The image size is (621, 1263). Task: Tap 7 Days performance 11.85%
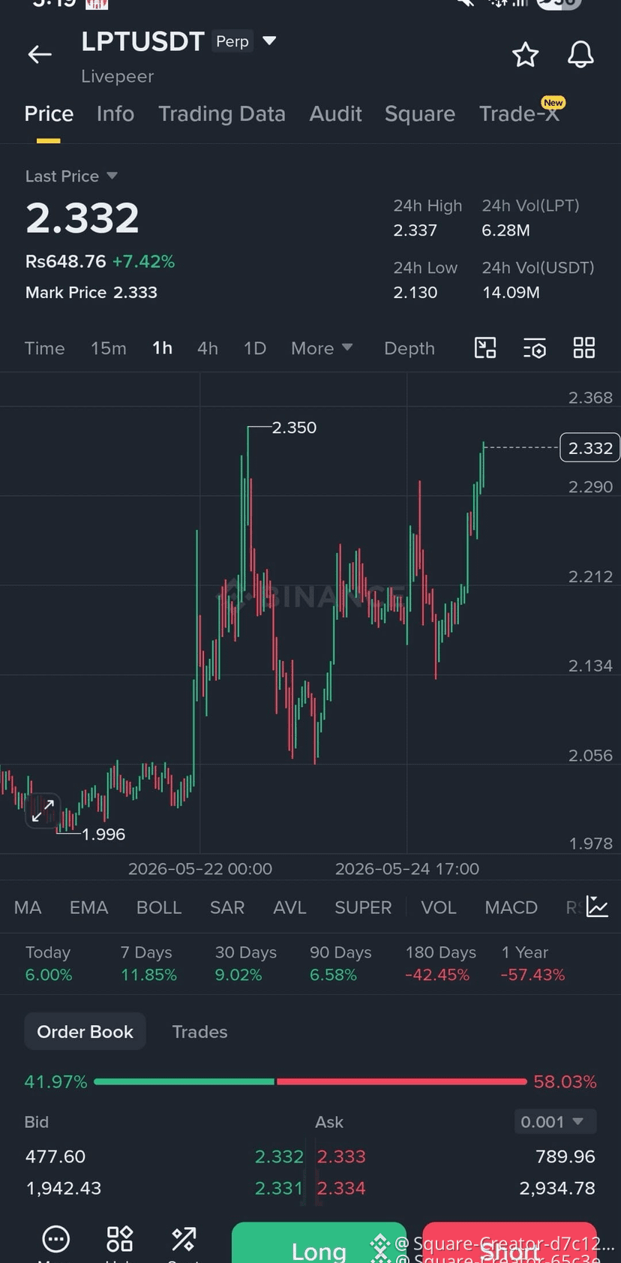(148, 975)
